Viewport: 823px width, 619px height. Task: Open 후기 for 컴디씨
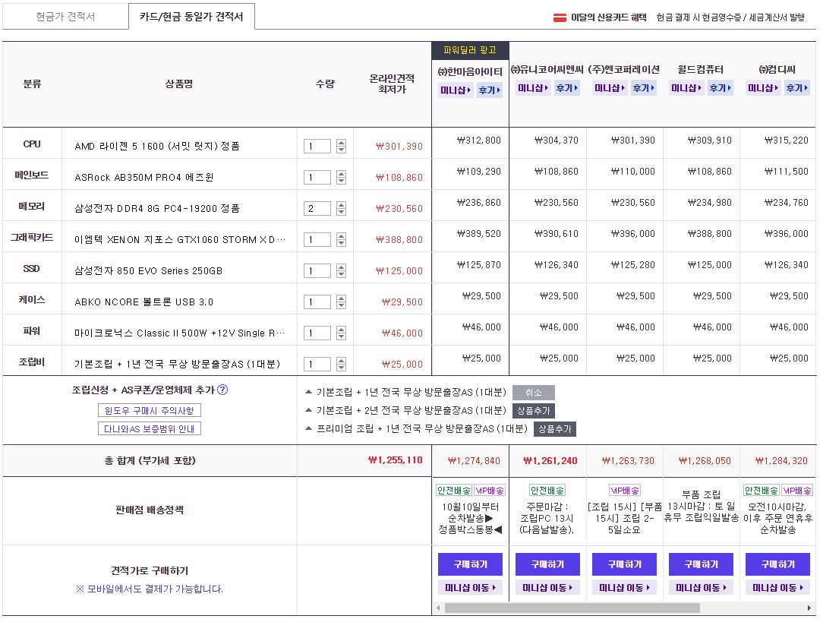point(796,88)
